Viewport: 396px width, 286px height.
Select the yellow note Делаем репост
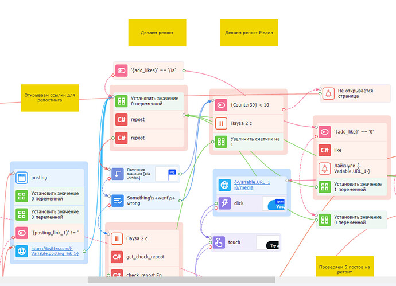pos(157,33)
